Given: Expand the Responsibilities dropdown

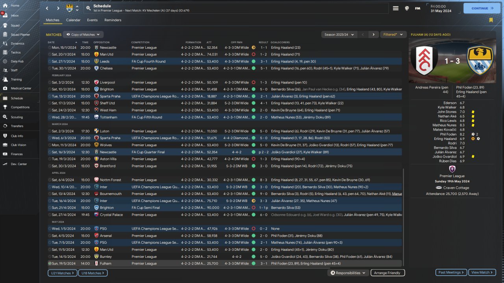Looking at the screenshot, I should coord(348,273).
